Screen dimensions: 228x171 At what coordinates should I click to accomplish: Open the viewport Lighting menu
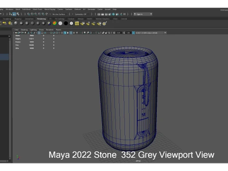pos(33,29)
